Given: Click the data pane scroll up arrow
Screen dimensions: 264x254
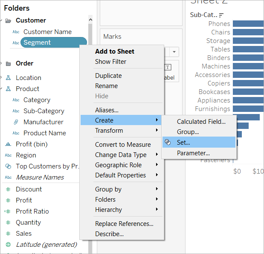Looking at the screenshot, I should (90, 20).
